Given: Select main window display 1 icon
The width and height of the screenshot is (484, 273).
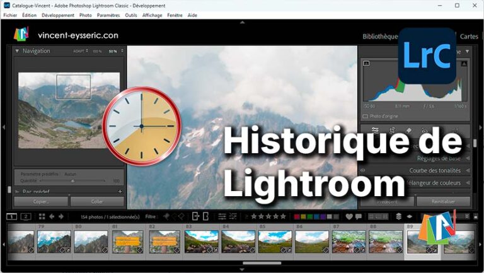Looking at the screenshot, I should (12, 217).
